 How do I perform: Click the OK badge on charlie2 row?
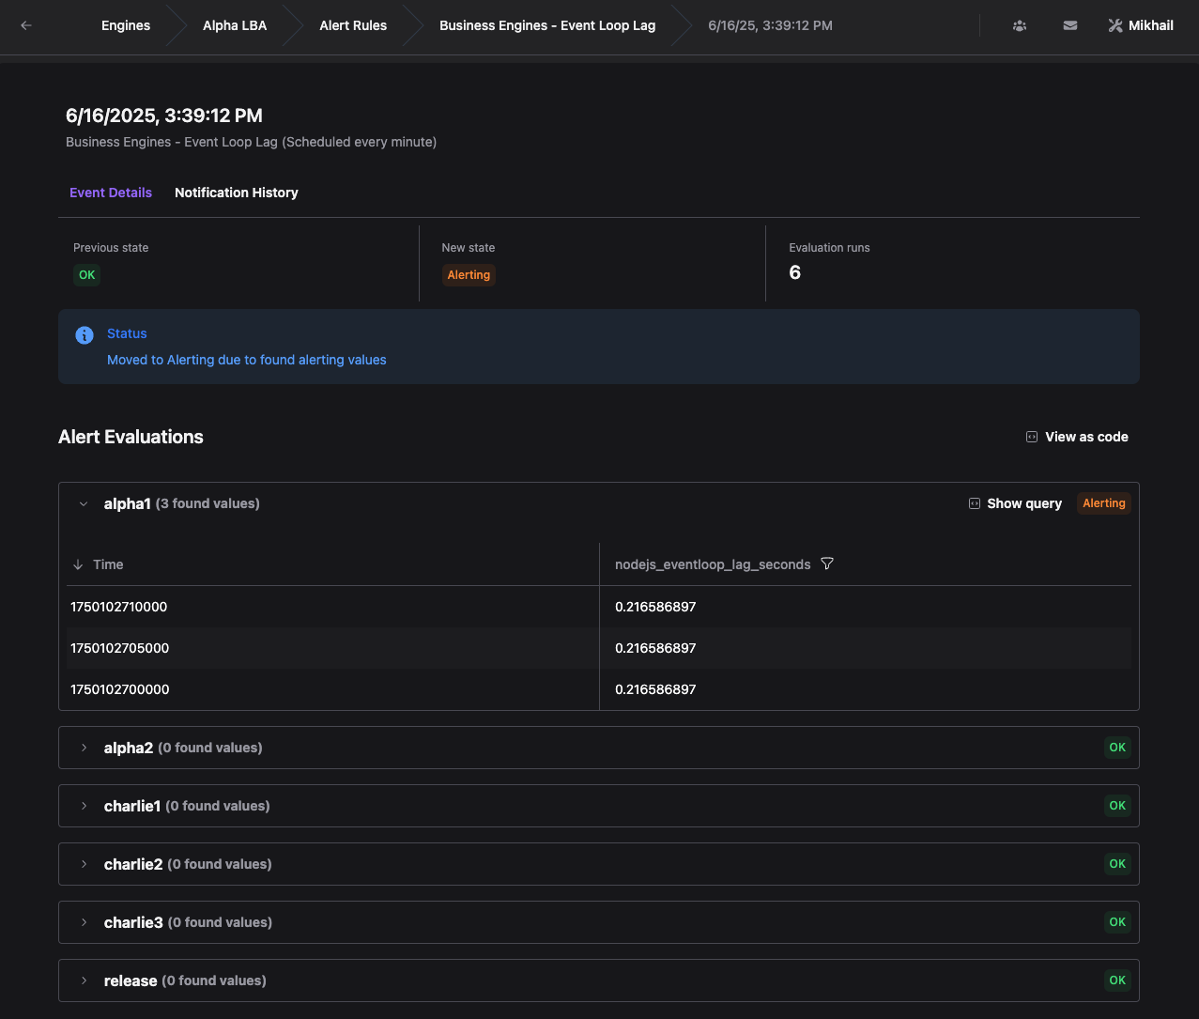pyautogui.click(x=1117, y=864)
